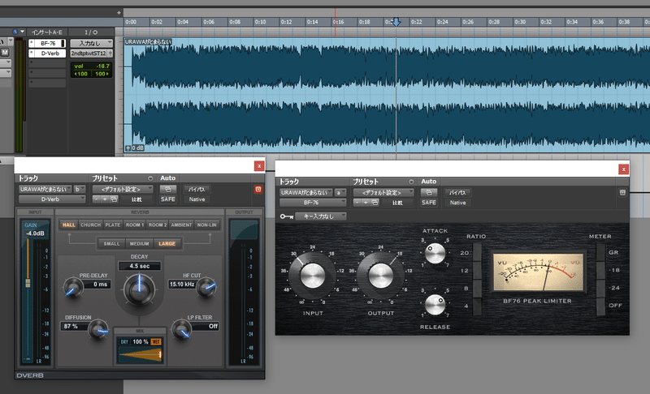Click the BF-76 Attack knob

435,253
